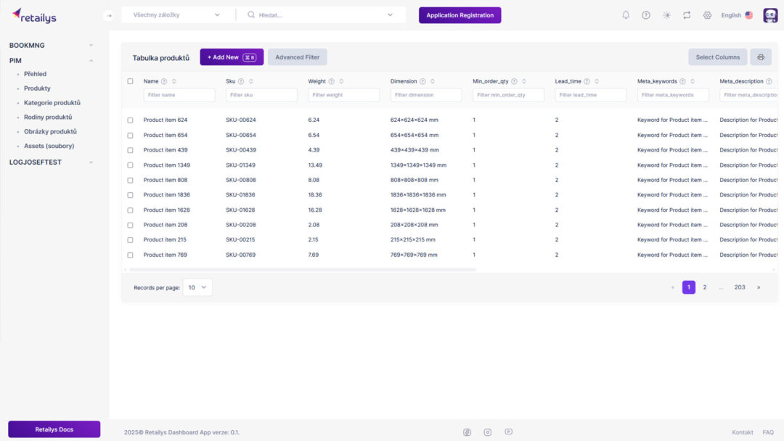
Task: Open the notifications bell icon
Action: coord(625,15)
